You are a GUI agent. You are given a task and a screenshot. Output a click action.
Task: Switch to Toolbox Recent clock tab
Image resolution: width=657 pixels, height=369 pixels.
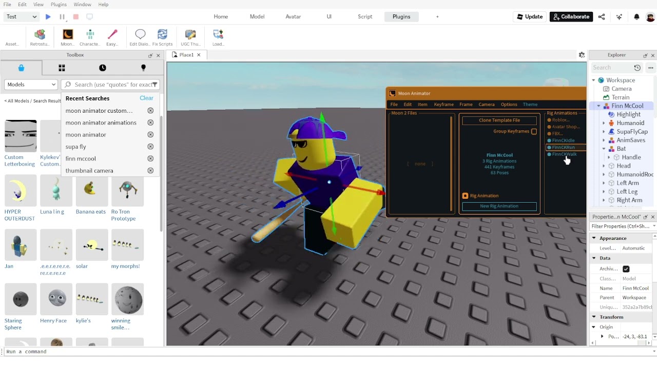click(103, 68)
